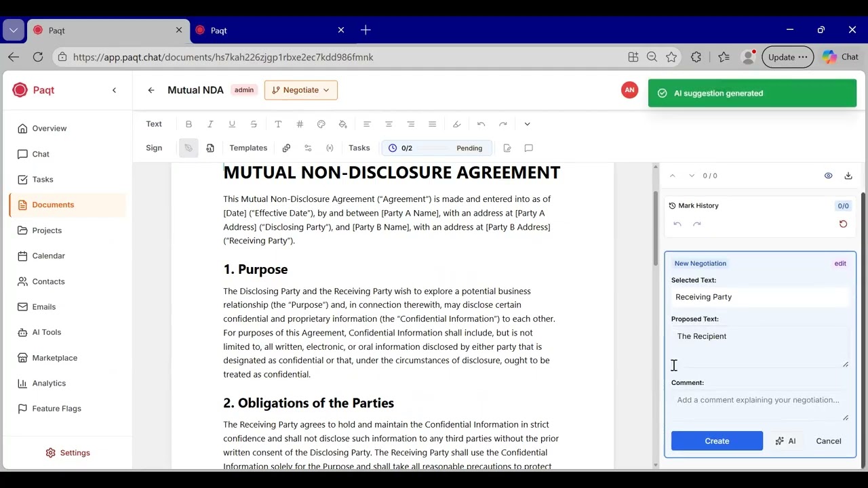The height and width of the screenshot is (488, 868).
Task: Undo the last edit in the toolbar
Action: [x=481, y=124]
